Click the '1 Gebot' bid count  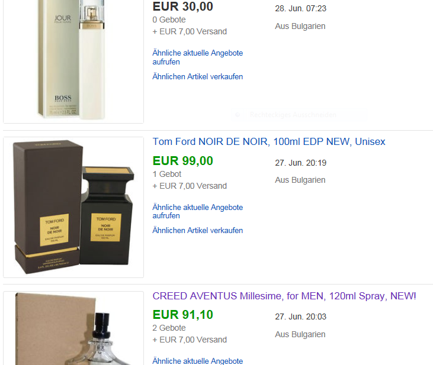(167, 174)
